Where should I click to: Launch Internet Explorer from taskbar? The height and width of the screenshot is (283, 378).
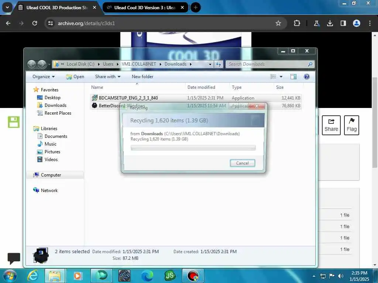pyautogui.click(x=32, y=276)
